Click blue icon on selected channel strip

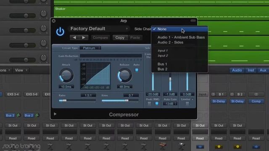click(200, 147)
